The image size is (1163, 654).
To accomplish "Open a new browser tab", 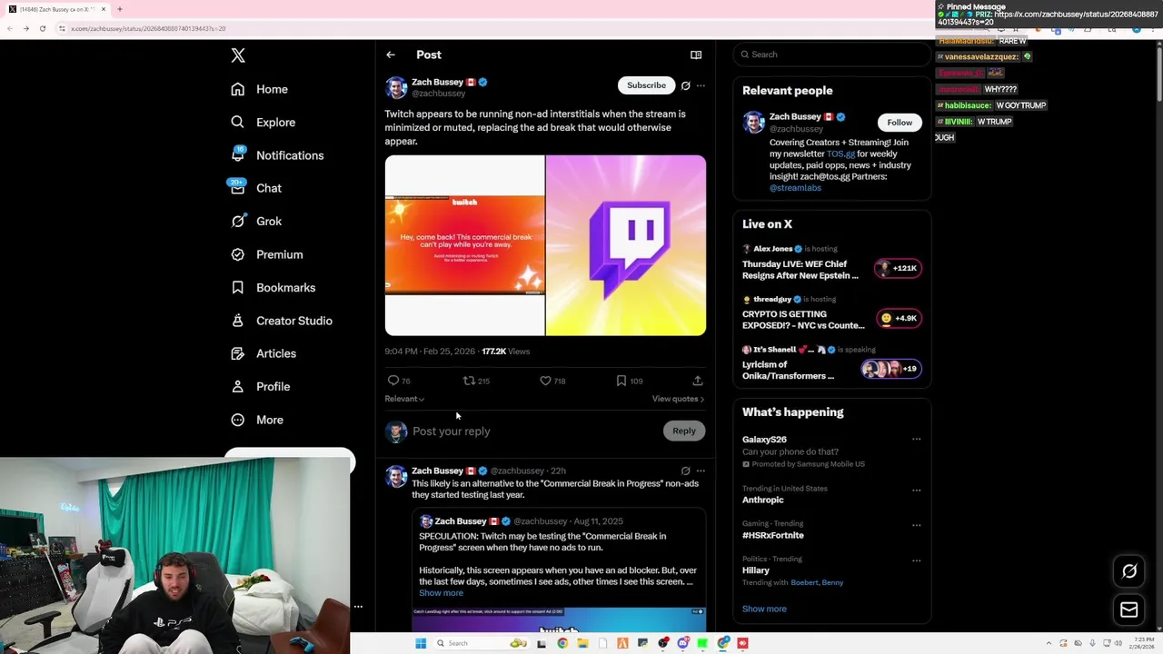I will [x=119, y=9].
